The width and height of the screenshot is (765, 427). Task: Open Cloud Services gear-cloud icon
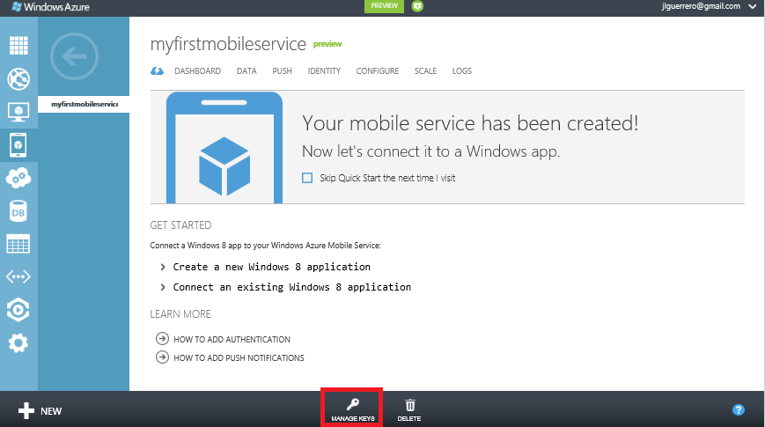(18, 178)
